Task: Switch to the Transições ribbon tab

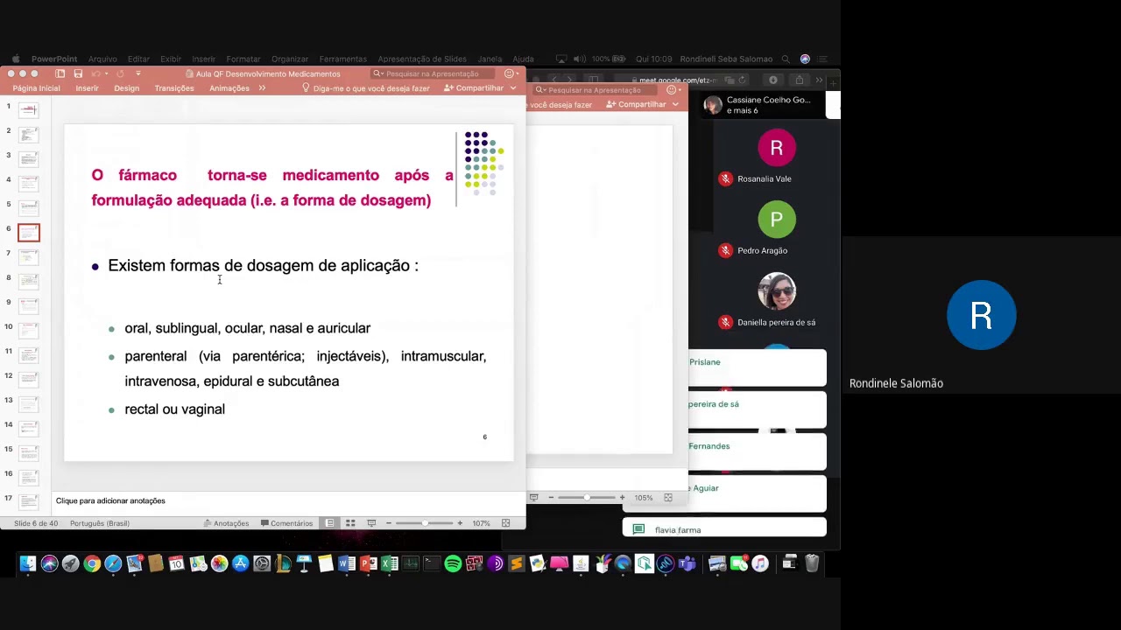Action: click(x=174, y=88)
